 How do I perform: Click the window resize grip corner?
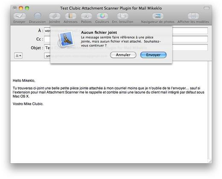[x=210, y=161]
